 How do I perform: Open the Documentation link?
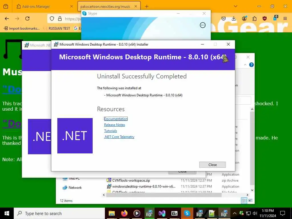116,119
